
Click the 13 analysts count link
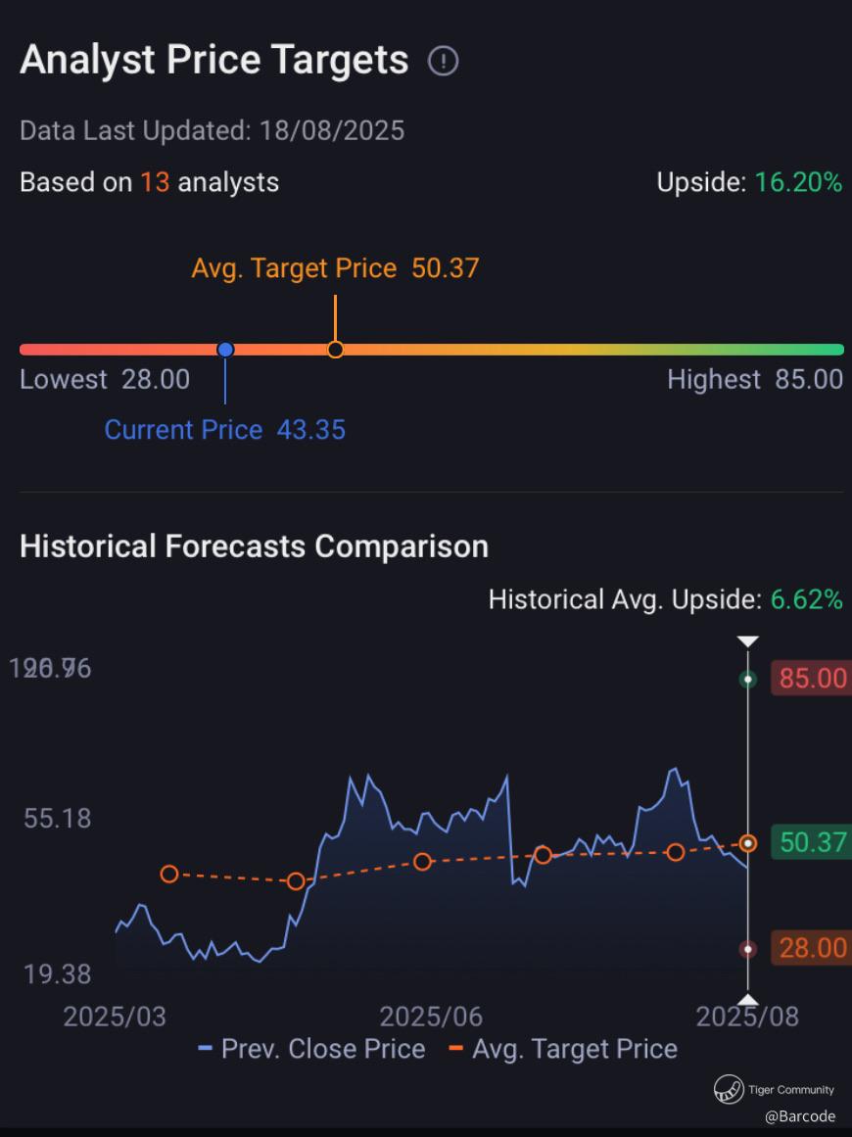point(155,182)
